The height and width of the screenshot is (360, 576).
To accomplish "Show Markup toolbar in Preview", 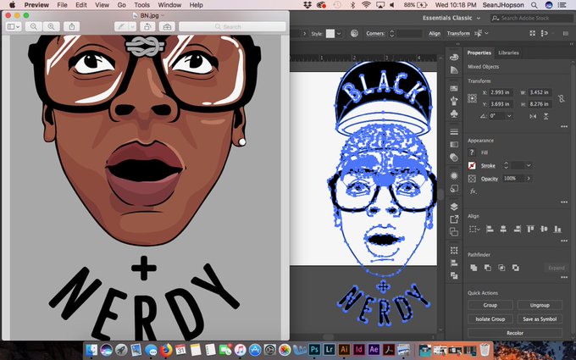I will tap(167, 26).
